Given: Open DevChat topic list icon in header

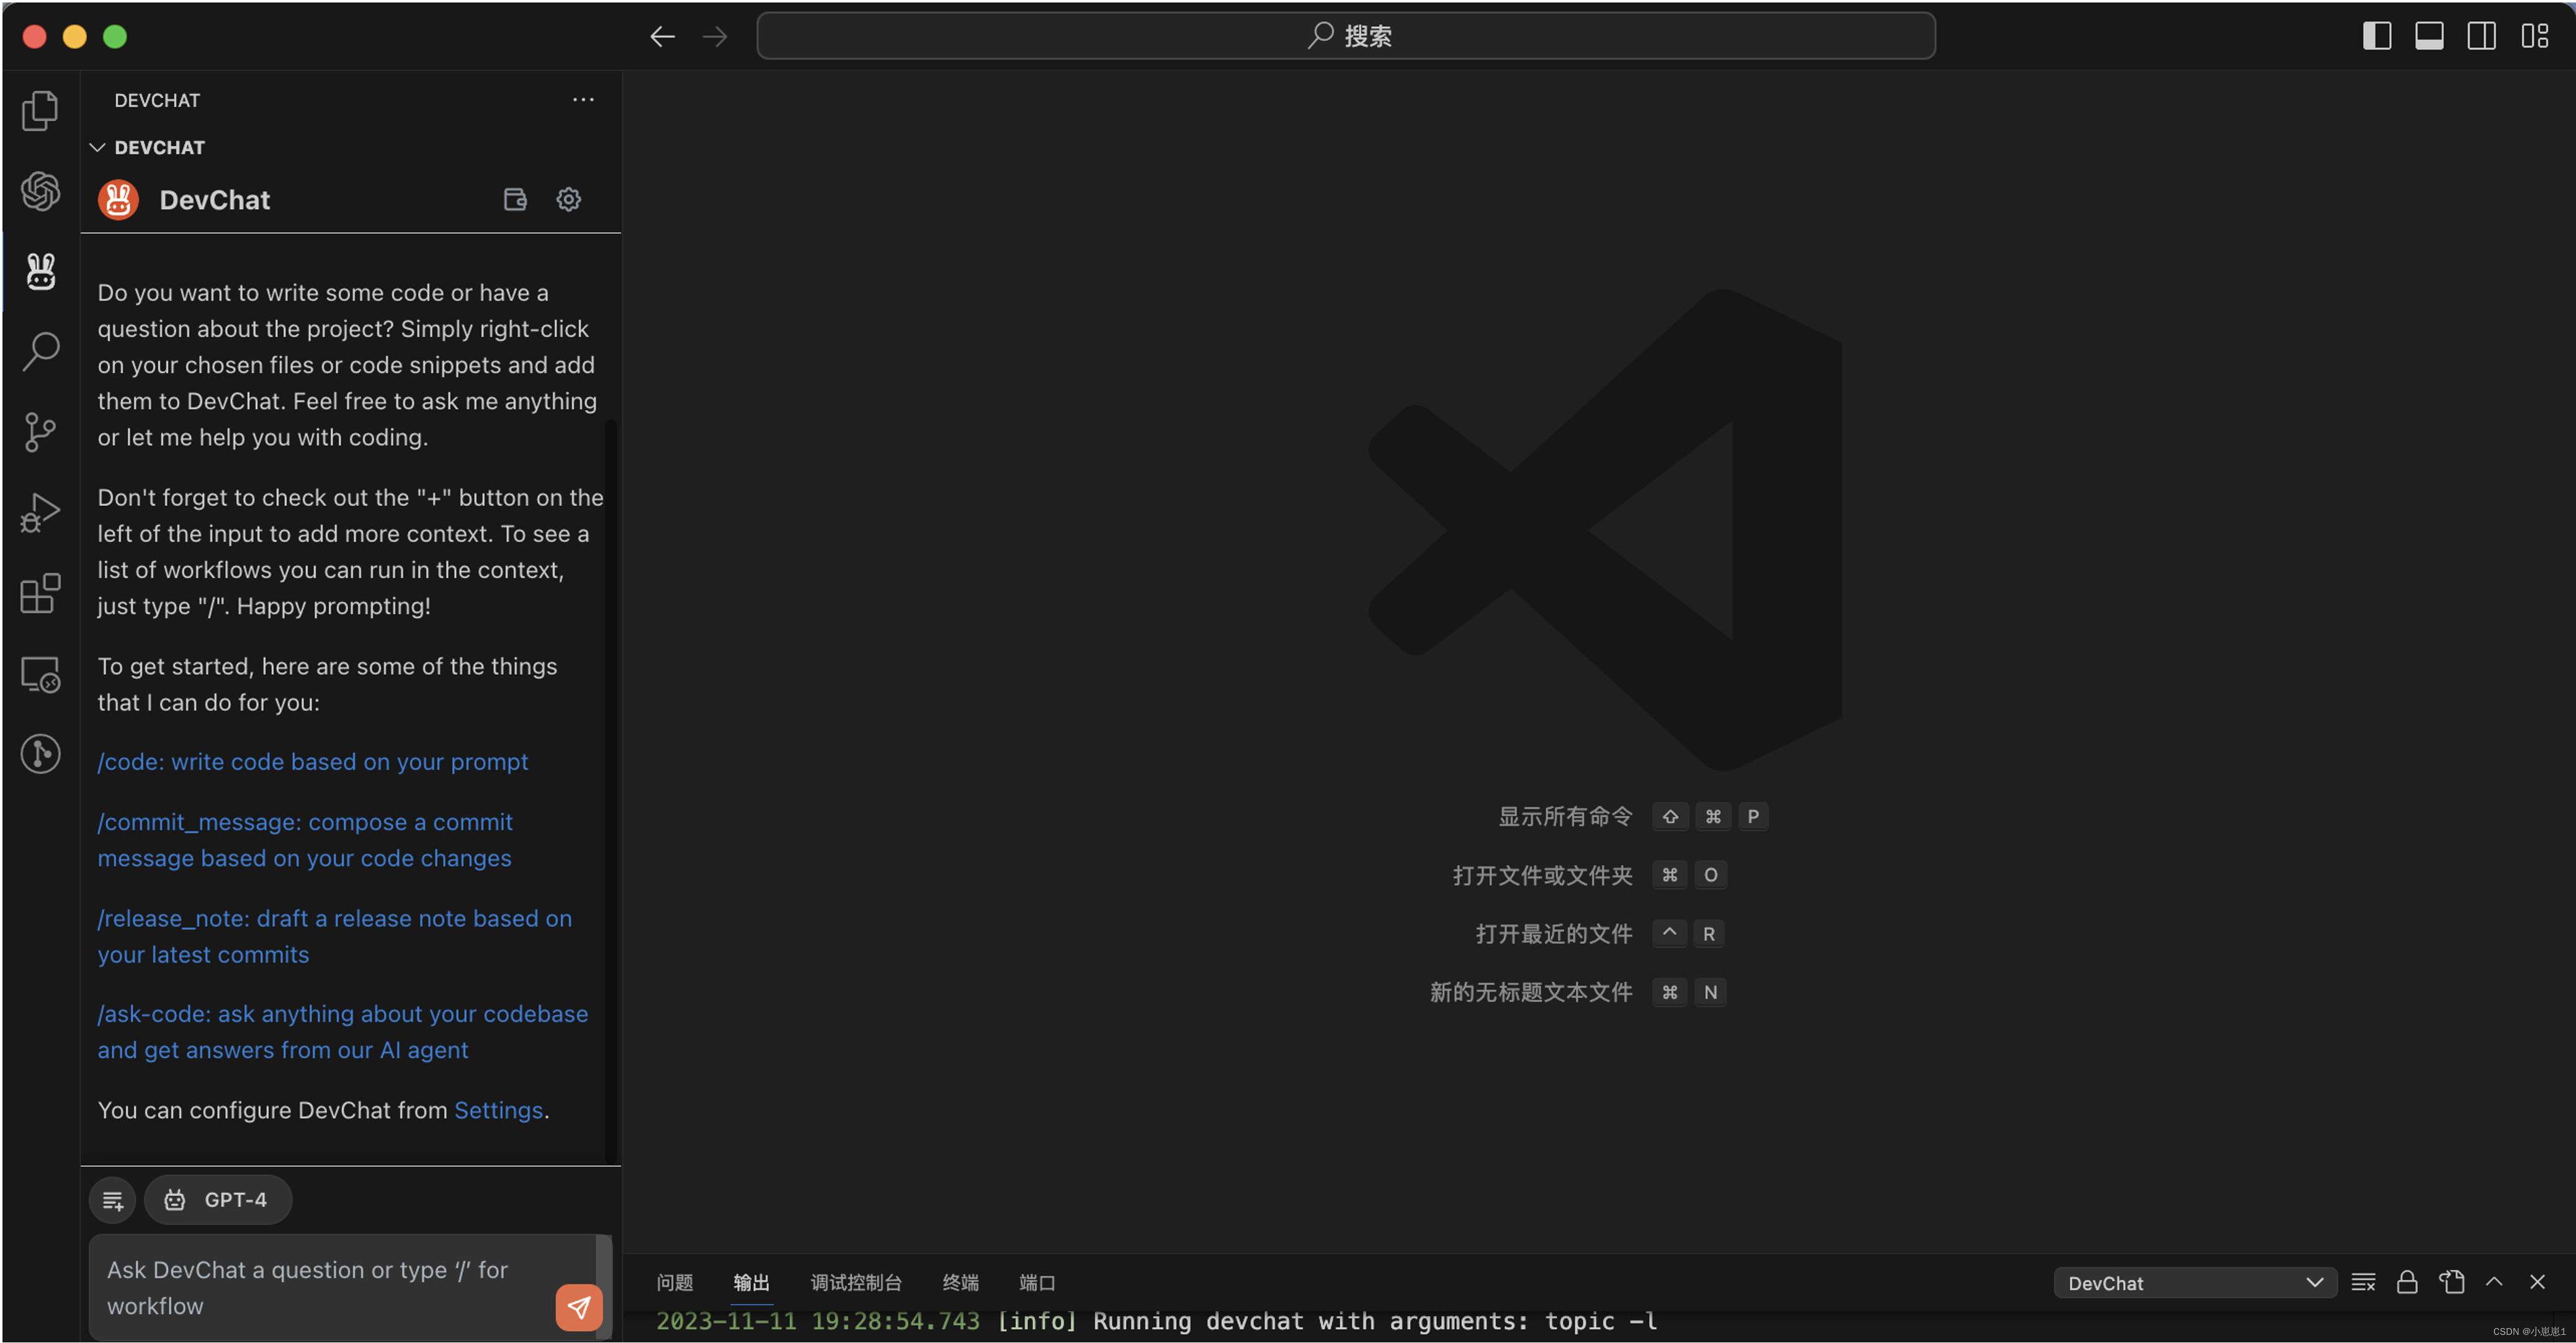Looking at the screenshot, I should click(515, 199).
